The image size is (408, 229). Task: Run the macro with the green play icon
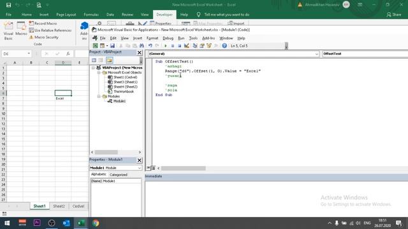coord(166,46)
